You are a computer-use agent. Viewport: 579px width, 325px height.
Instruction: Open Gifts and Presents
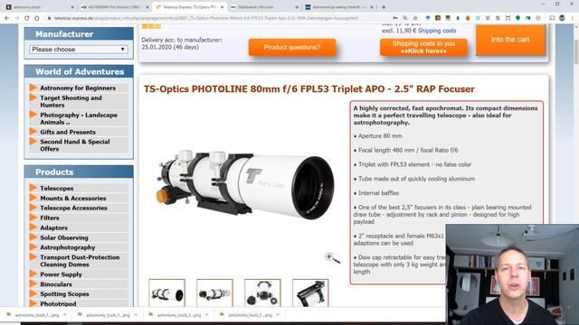(68, 132)
